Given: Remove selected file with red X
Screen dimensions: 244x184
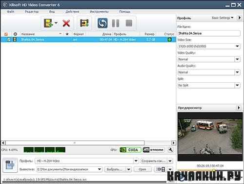Looking at the screenshot, I should (66, 23).
